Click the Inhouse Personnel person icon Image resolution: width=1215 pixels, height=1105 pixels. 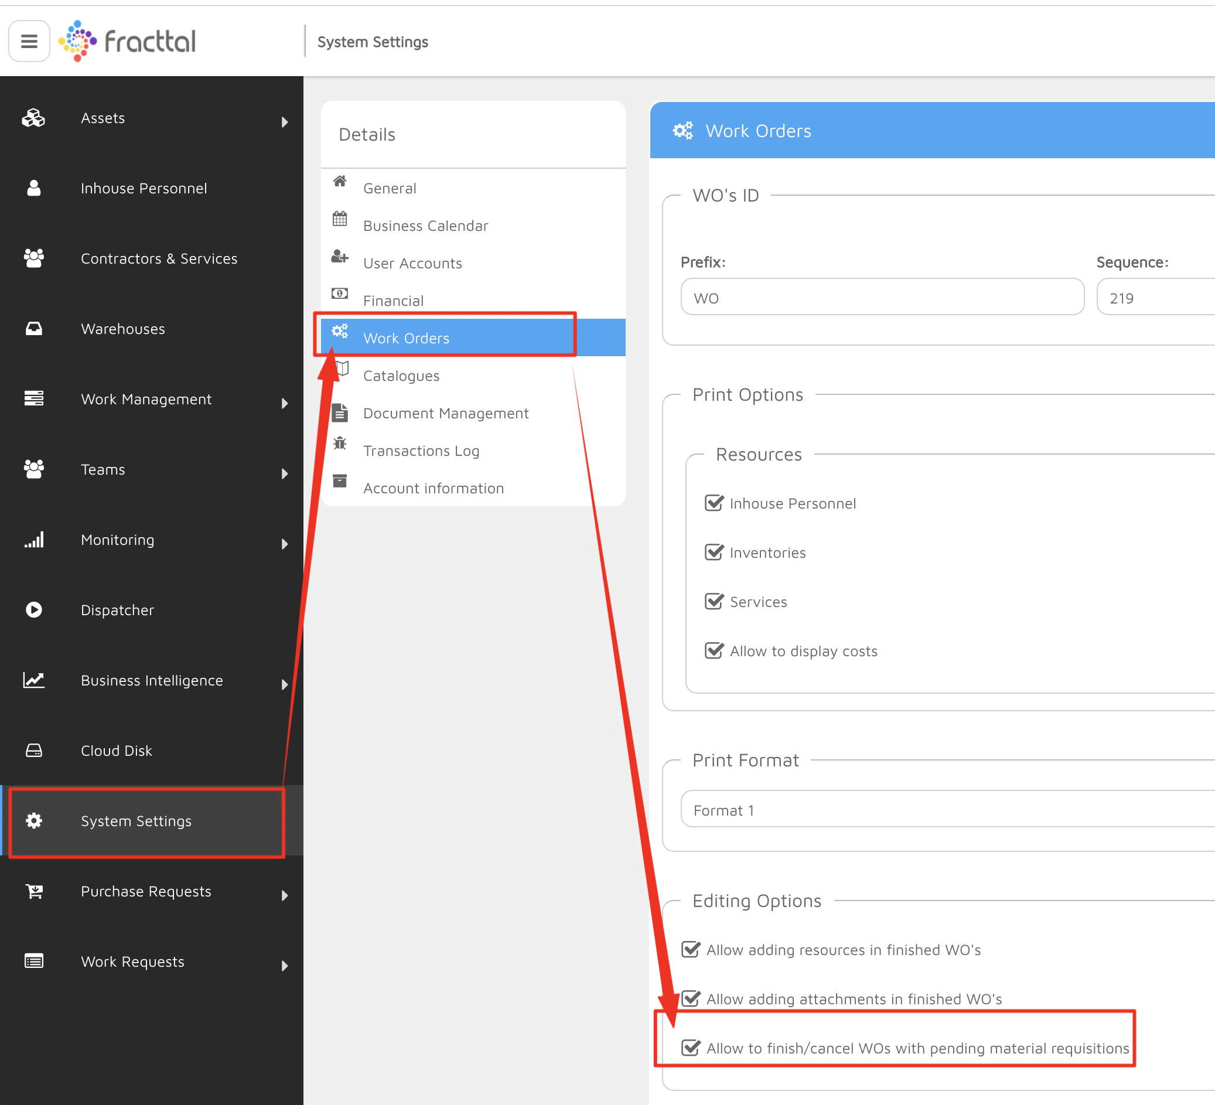(34, 188)
